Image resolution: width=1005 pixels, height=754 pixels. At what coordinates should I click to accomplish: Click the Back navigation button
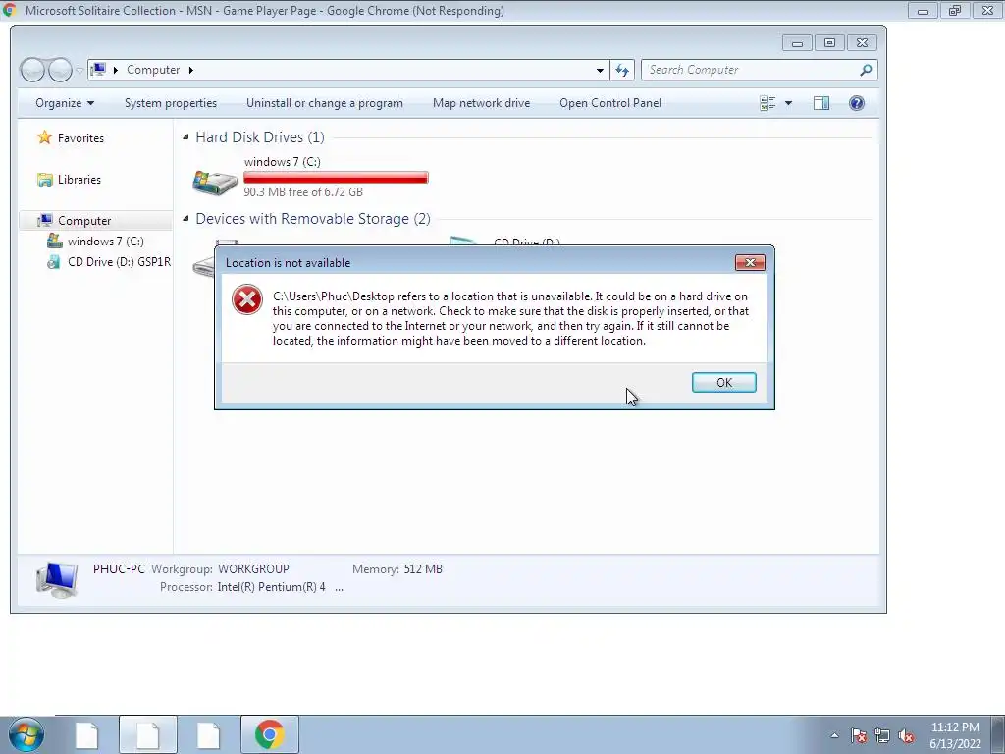[x=32, y=70]
